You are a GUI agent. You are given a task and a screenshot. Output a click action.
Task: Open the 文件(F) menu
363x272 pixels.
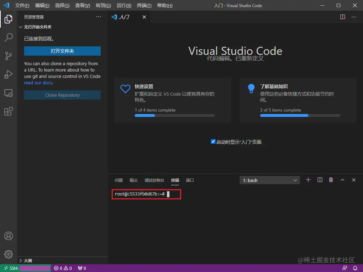click(x=22, y=5)
